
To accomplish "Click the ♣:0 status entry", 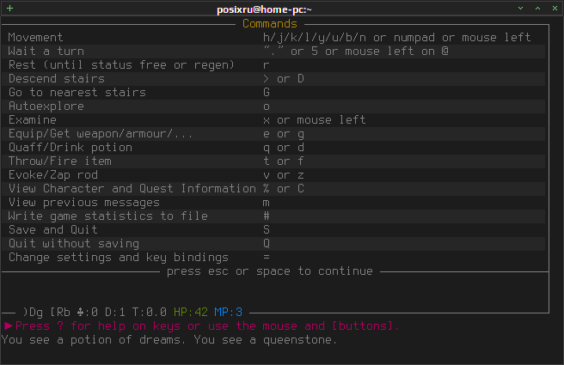I will (x=88, y=312).
